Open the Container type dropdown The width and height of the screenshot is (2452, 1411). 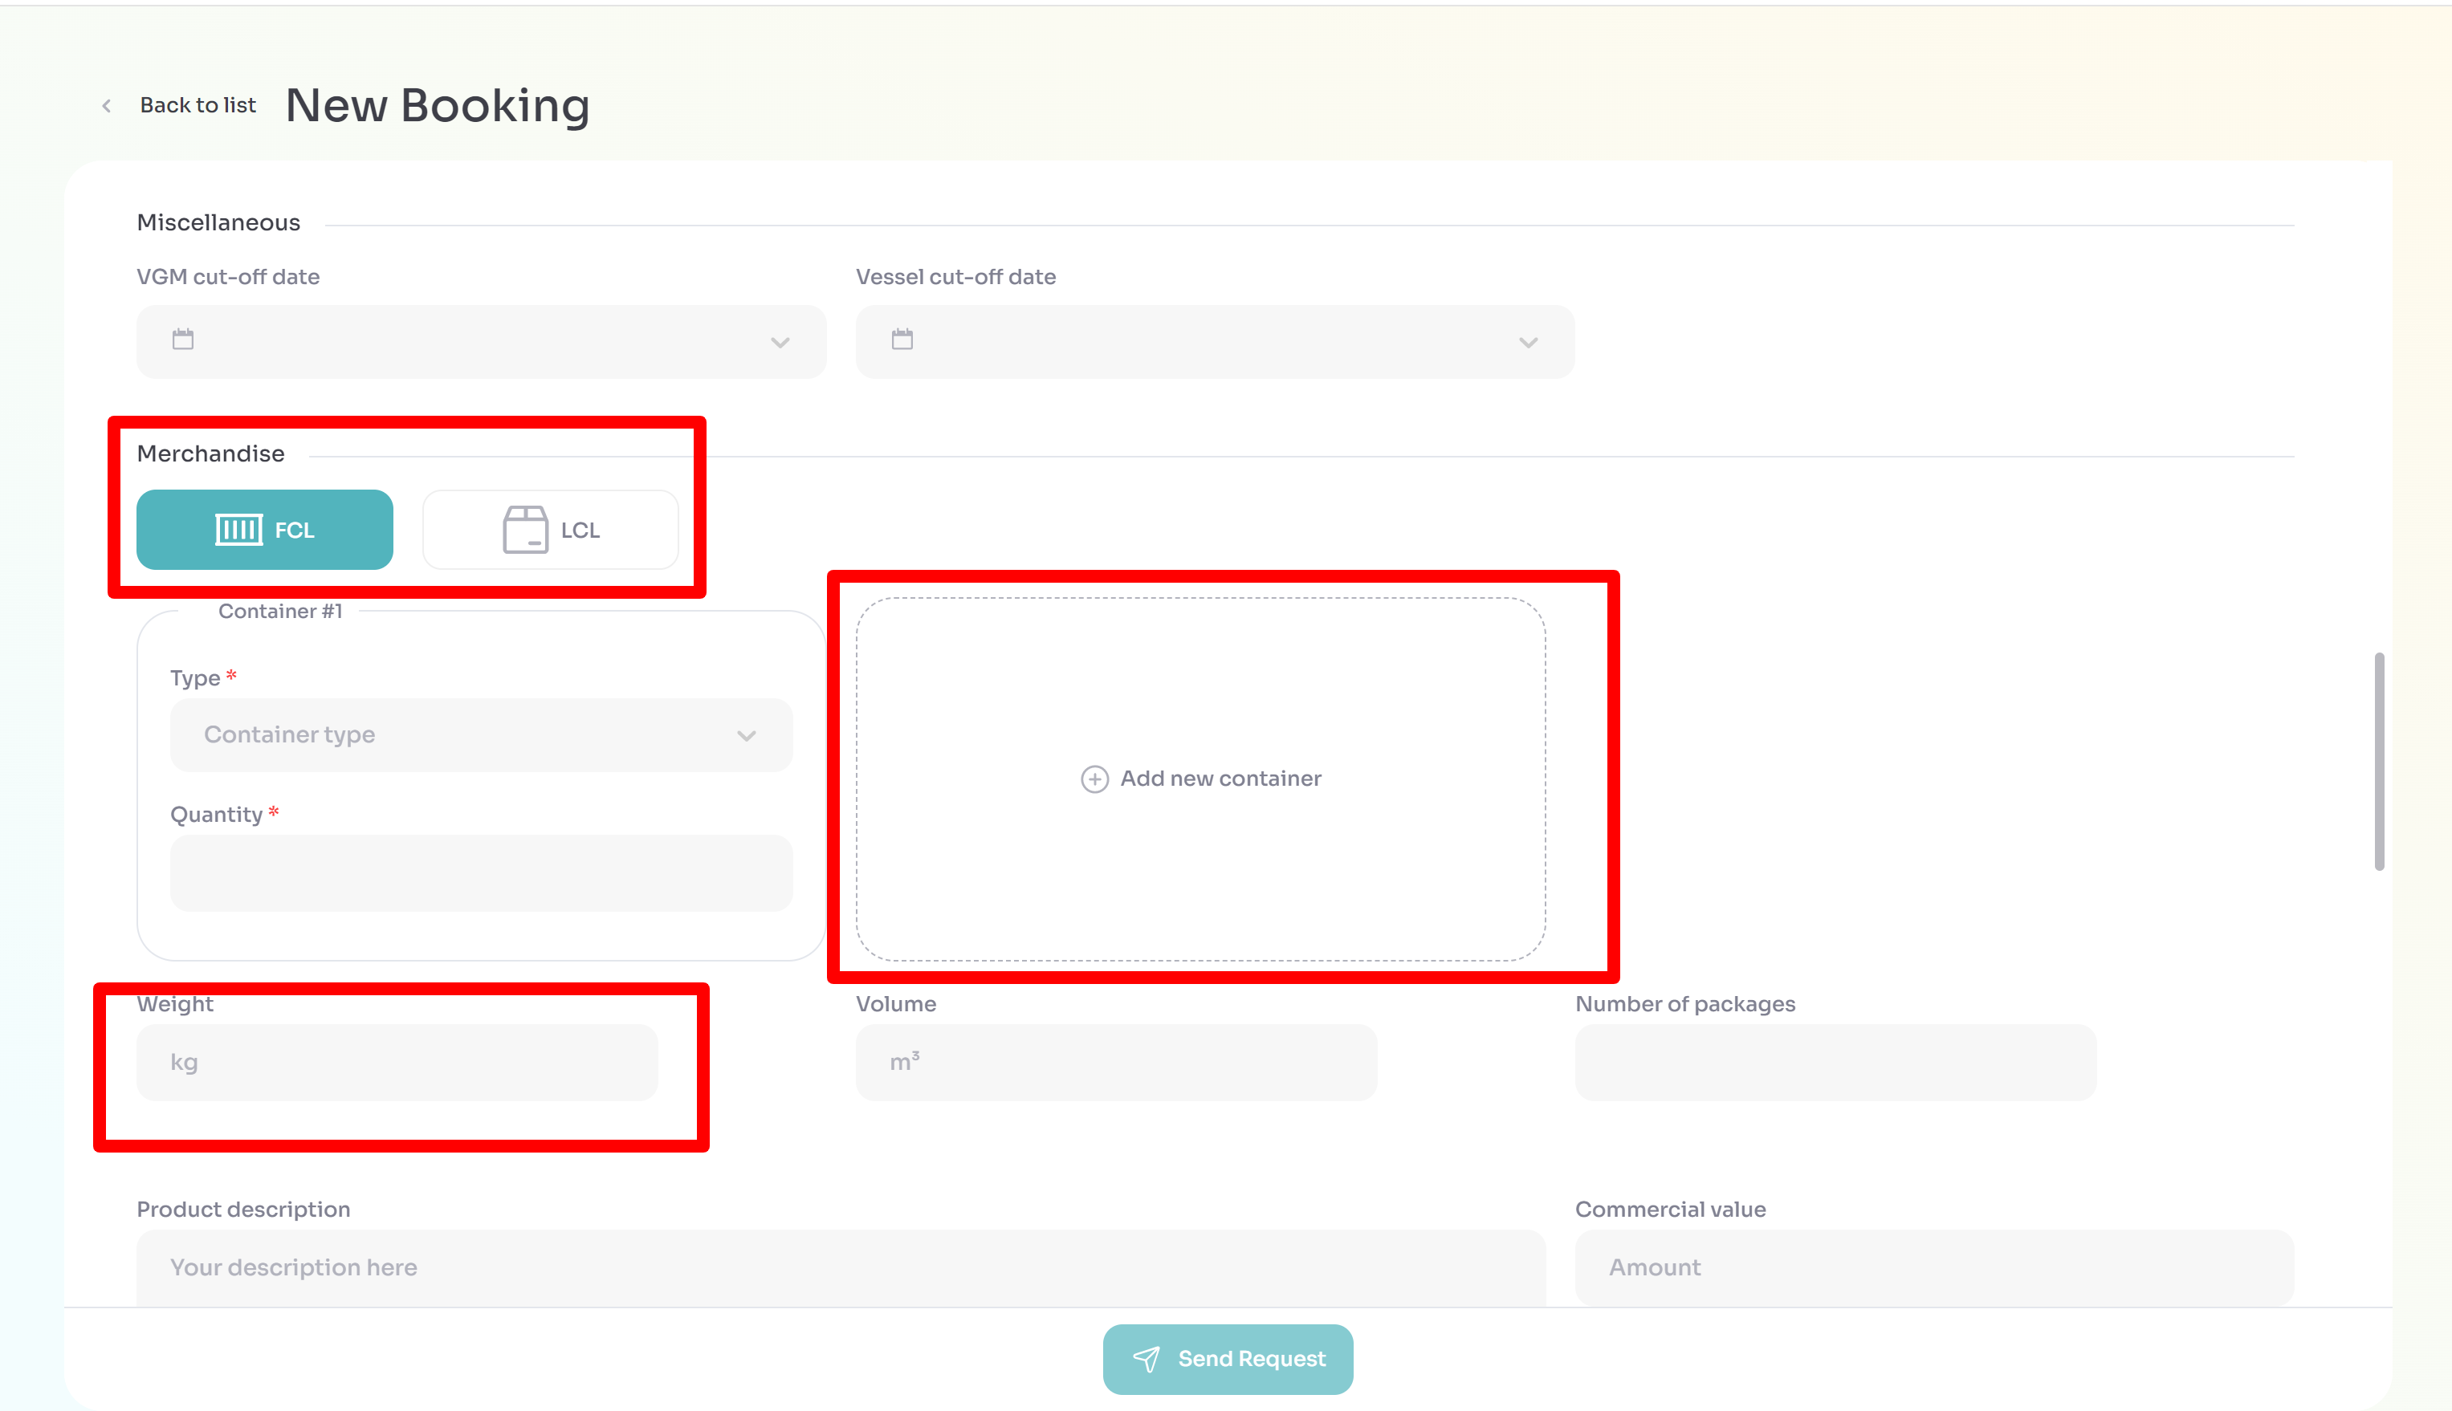pyautogui.click(x=481, y=734)
